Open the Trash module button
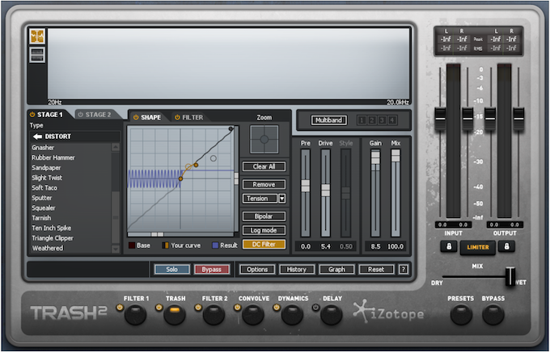 pos(175,314)
